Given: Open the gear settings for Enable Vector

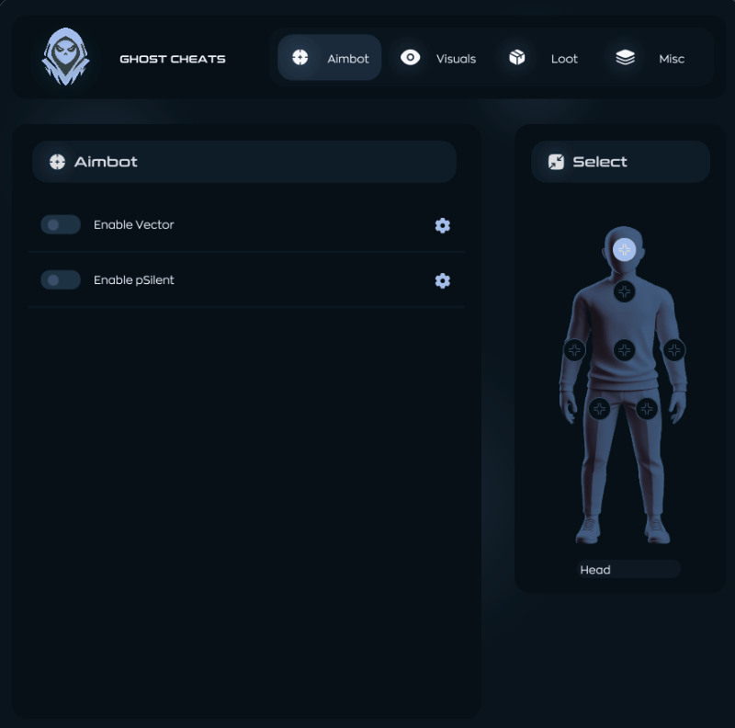Looking at the screenshot, I should (442, 225).
